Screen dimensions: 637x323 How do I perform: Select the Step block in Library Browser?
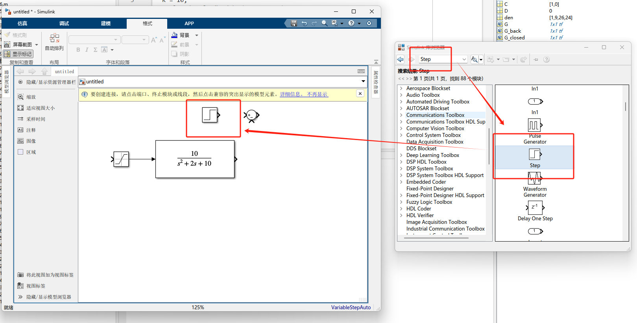pos(535,157)
